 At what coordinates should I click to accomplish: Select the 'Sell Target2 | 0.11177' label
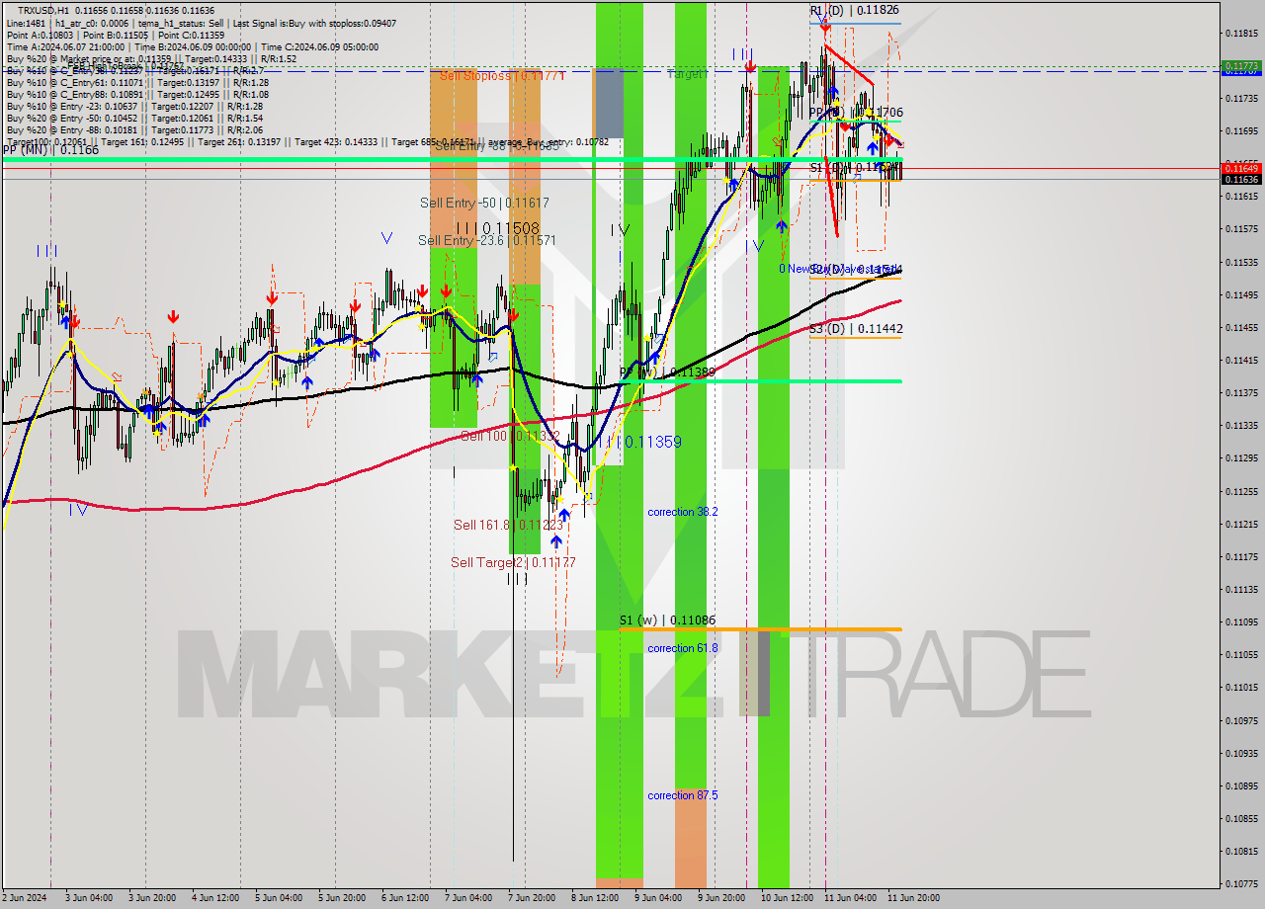pyautogui.click(x=513, y=562)
